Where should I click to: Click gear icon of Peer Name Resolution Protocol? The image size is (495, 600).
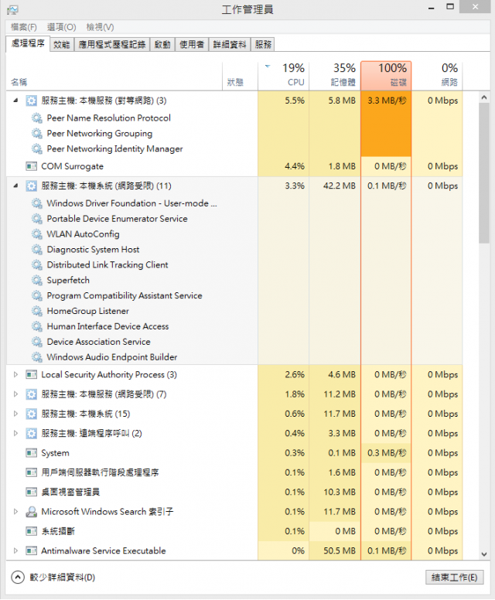(x=37, y=118)
